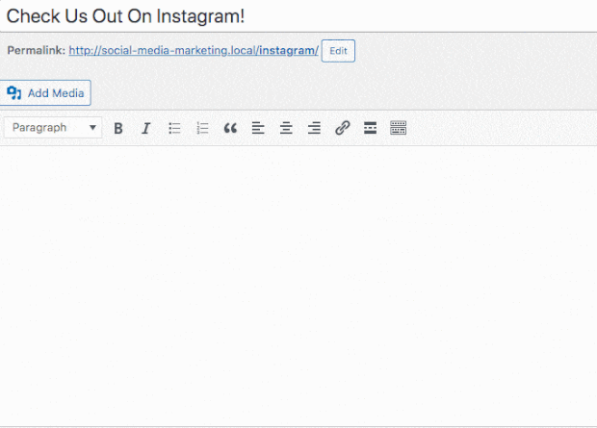
Task: Align text right
Action: 314,128
